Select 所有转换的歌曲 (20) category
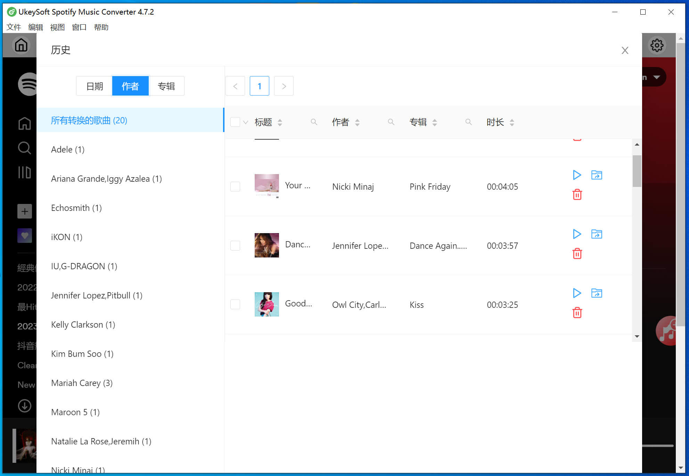The image size is (689, 476). click(130, 120)
